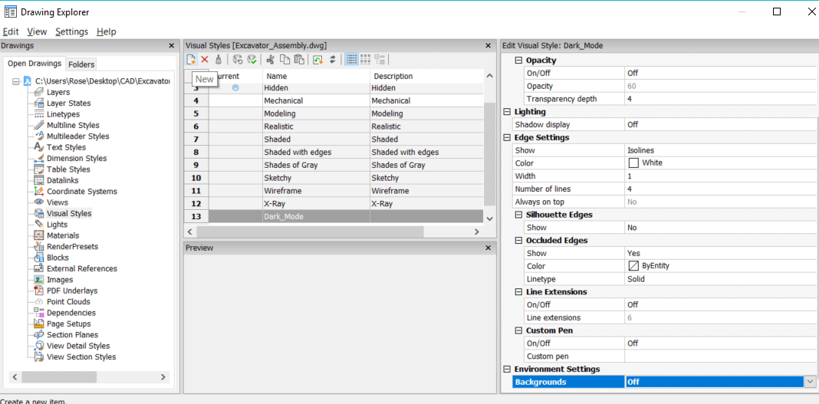The height and width of the screenshot is (404, 819).
Task: Click the Purge brush icon
Action: click(x=219, y=60)
